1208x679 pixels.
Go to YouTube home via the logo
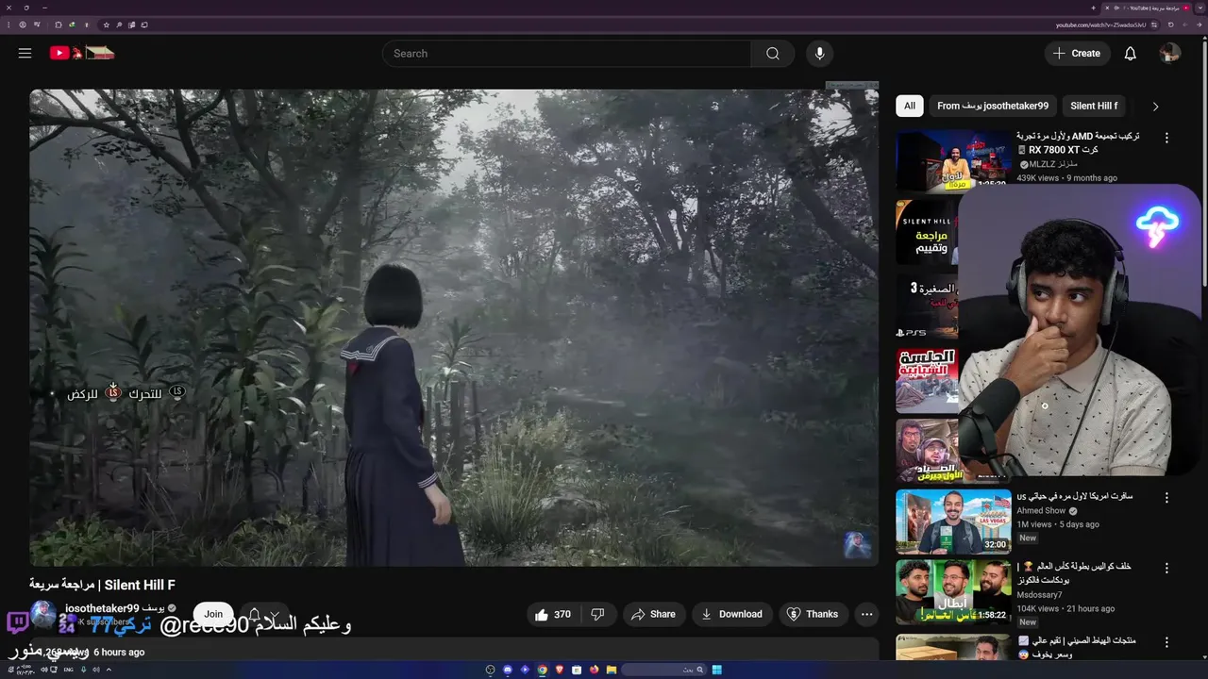(x=82, y=53)
